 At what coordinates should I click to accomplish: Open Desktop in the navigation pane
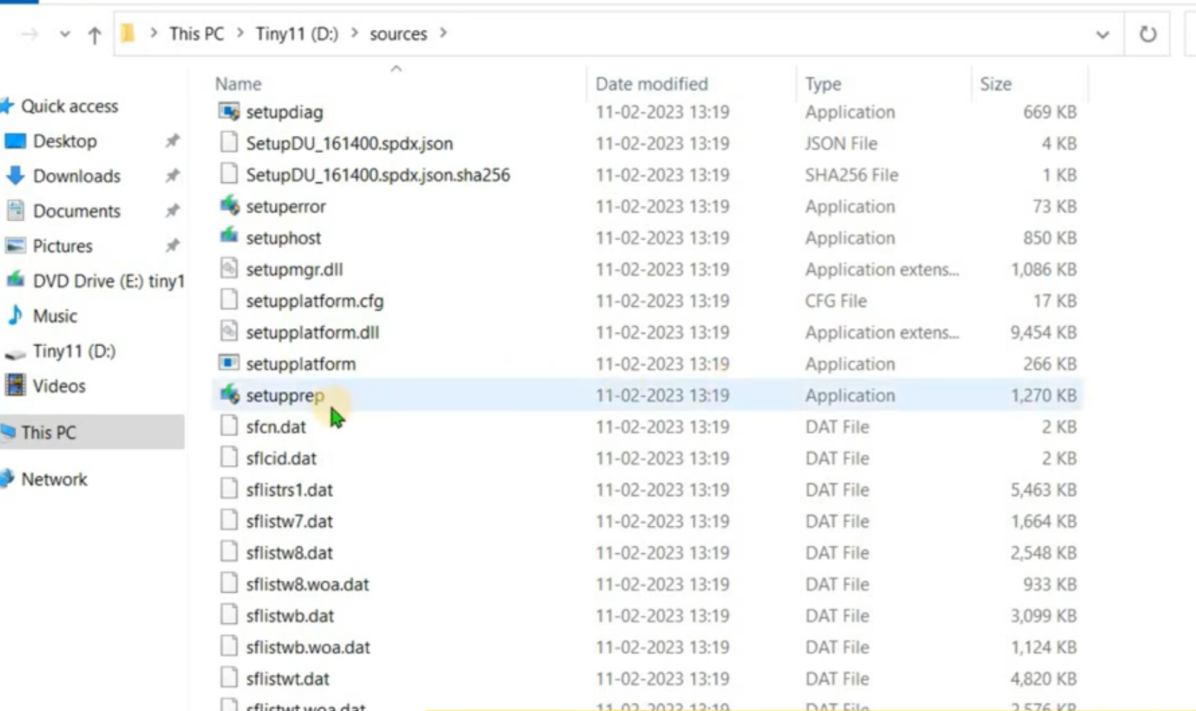(x=65, y=141)
